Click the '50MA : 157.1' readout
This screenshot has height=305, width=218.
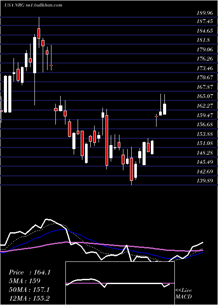click(29, 290)
